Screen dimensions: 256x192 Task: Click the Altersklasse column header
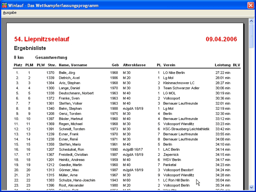134,65
